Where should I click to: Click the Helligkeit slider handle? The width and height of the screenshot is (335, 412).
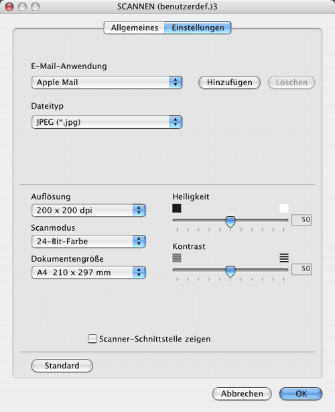pyautogui.click(x=230, y=221)
